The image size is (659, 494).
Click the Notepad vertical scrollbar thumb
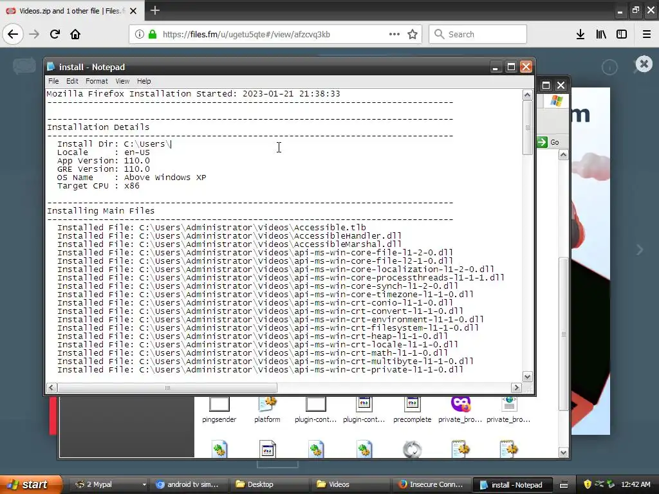(528, 127)
